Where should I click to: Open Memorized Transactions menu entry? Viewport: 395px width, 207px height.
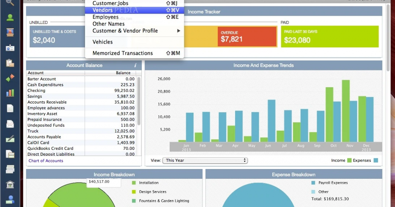pyautogui.click(x=135, y=53)
